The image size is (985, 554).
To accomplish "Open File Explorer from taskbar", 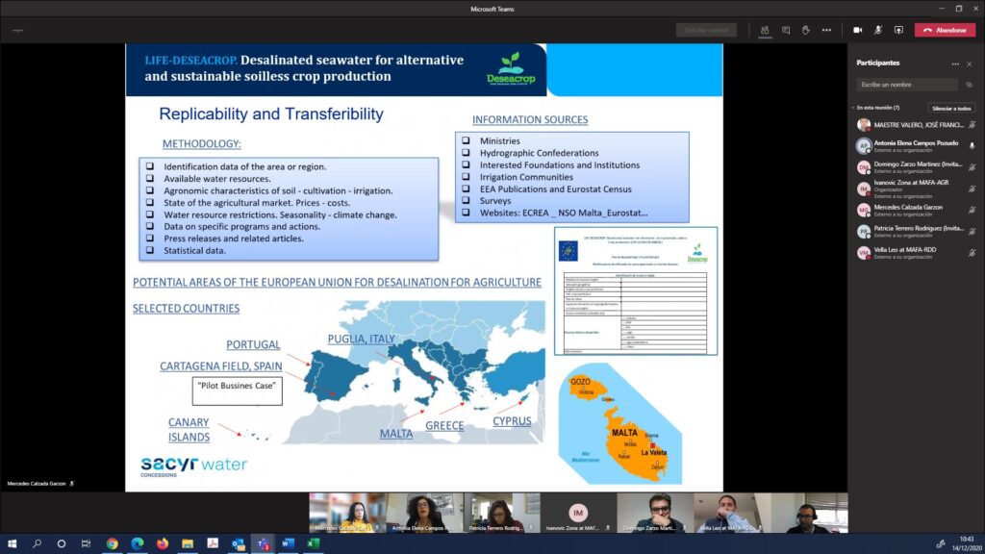I will [188, 543].
